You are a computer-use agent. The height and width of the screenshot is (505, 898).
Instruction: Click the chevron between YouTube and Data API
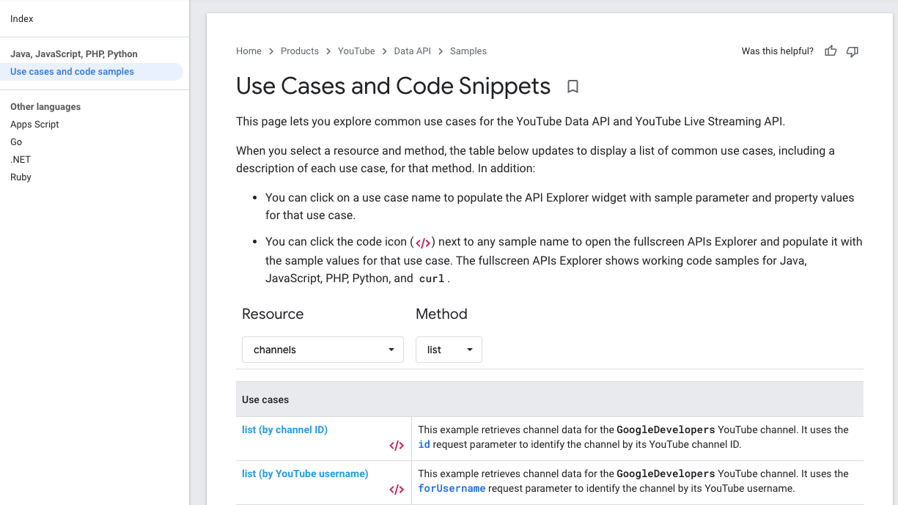pyautogui.click(x=383, y=51)
